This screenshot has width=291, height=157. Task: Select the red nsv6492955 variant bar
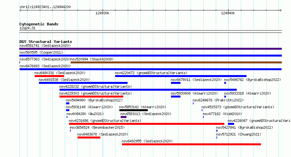[x=191, y=144]
